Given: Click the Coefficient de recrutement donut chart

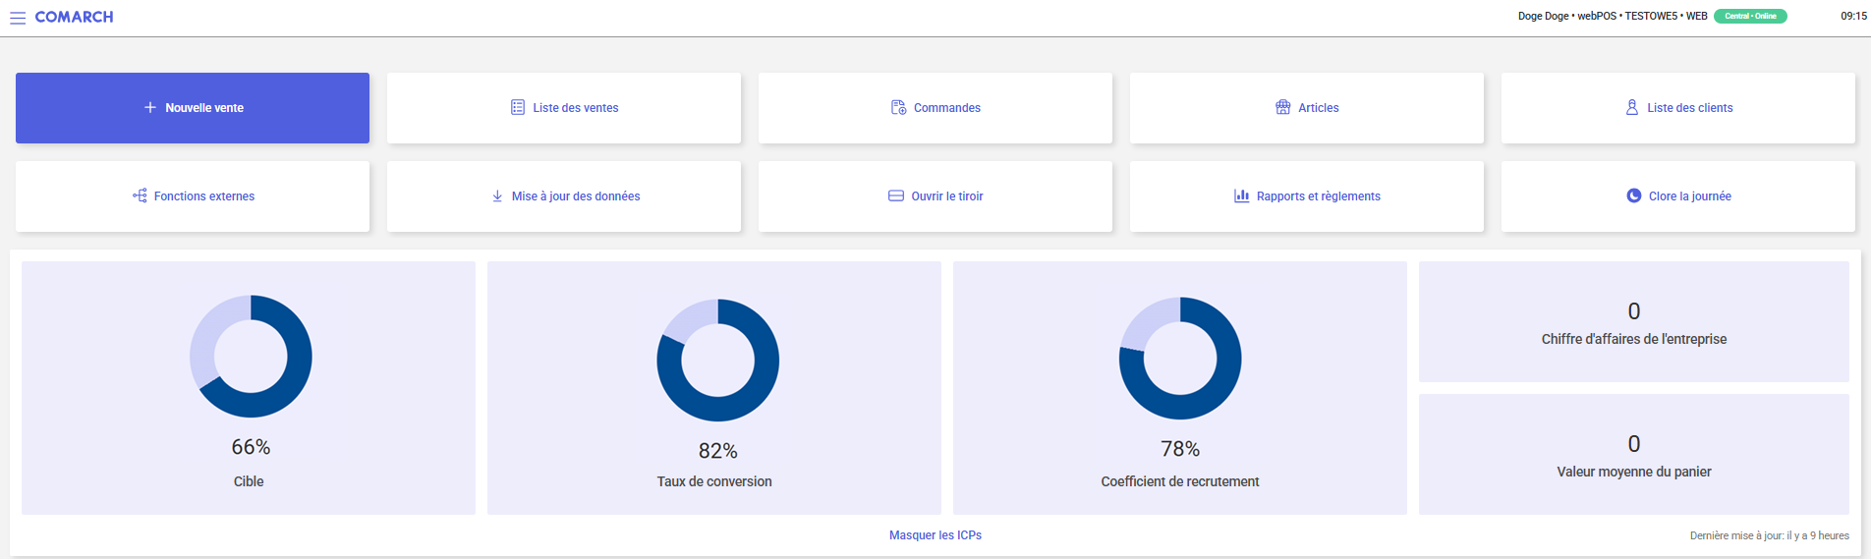Looking at the screenshot, I should (x=1180, y=359).
